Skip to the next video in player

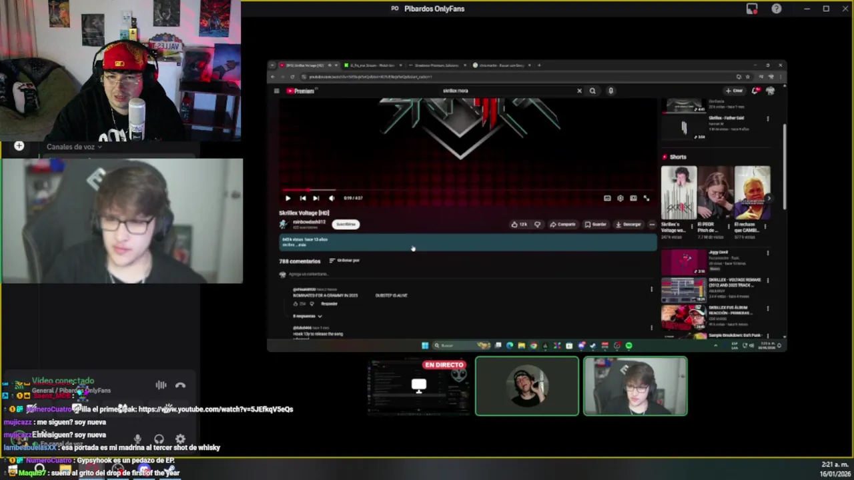click(x=316, y=198)
